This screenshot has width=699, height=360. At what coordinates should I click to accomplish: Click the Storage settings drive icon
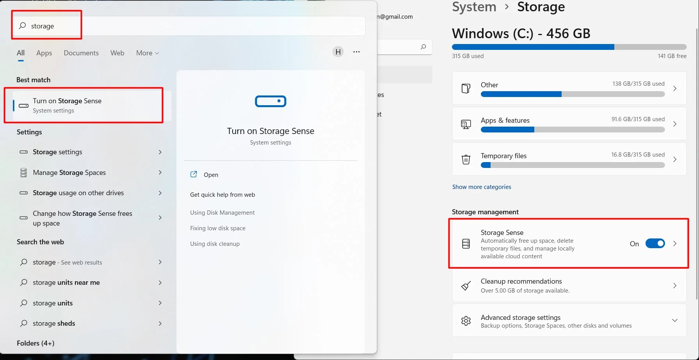coord(24,152)
